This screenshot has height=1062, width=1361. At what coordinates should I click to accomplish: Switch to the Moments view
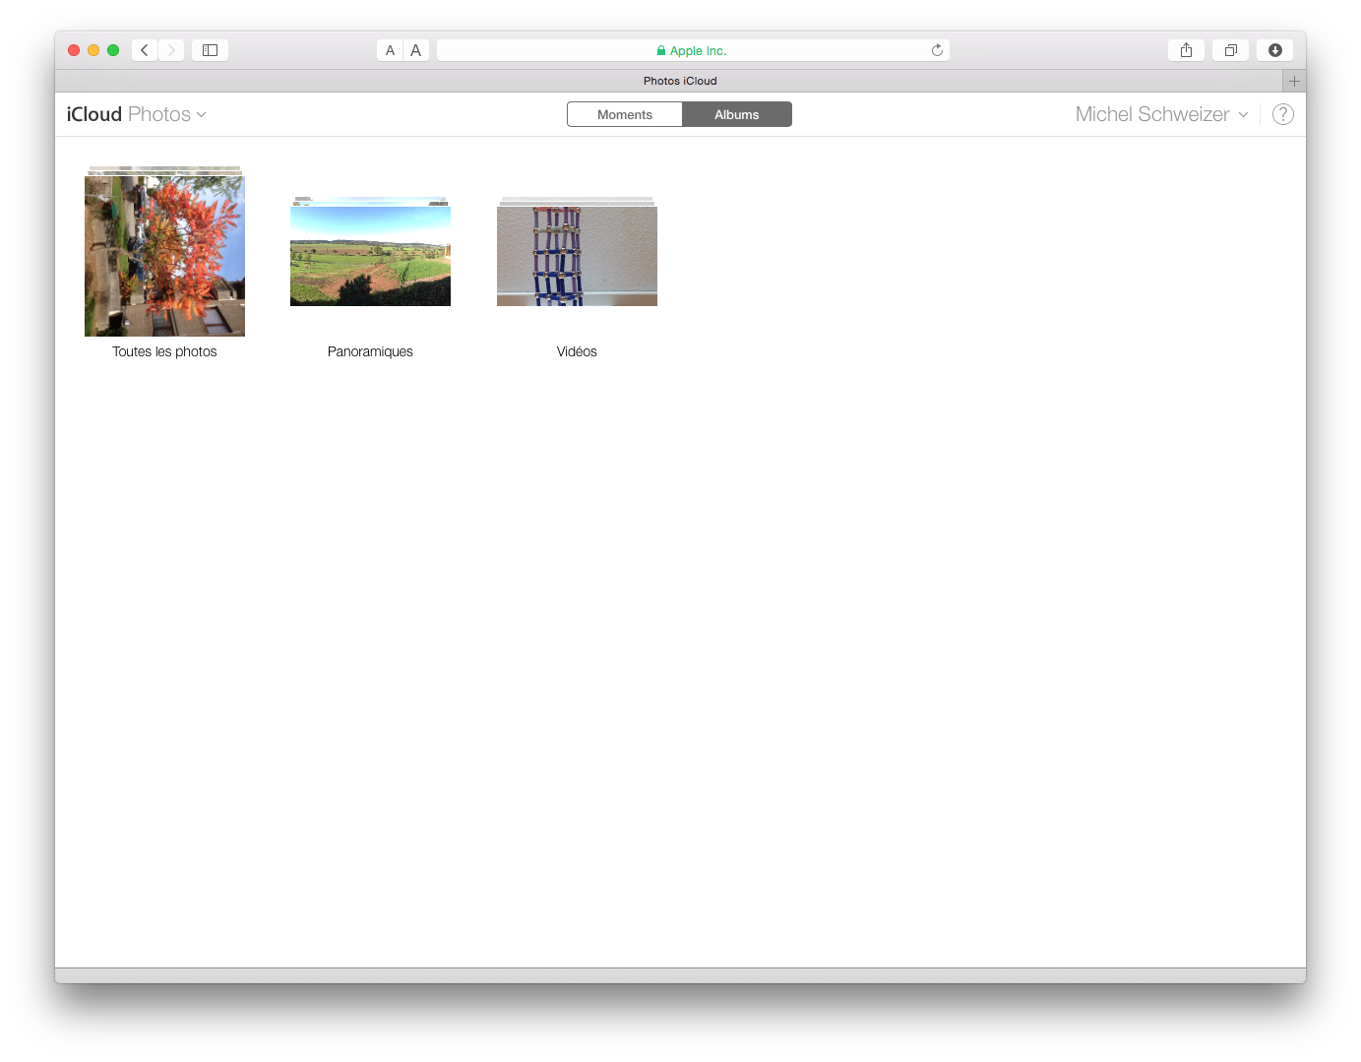pos(625,115)
